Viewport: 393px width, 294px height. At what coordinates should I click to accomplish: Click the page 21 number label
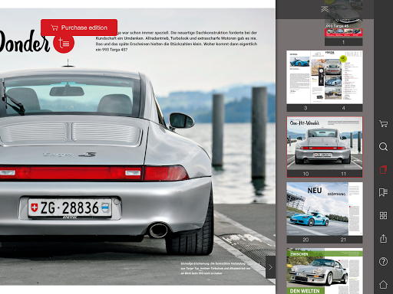click(343, 240)
